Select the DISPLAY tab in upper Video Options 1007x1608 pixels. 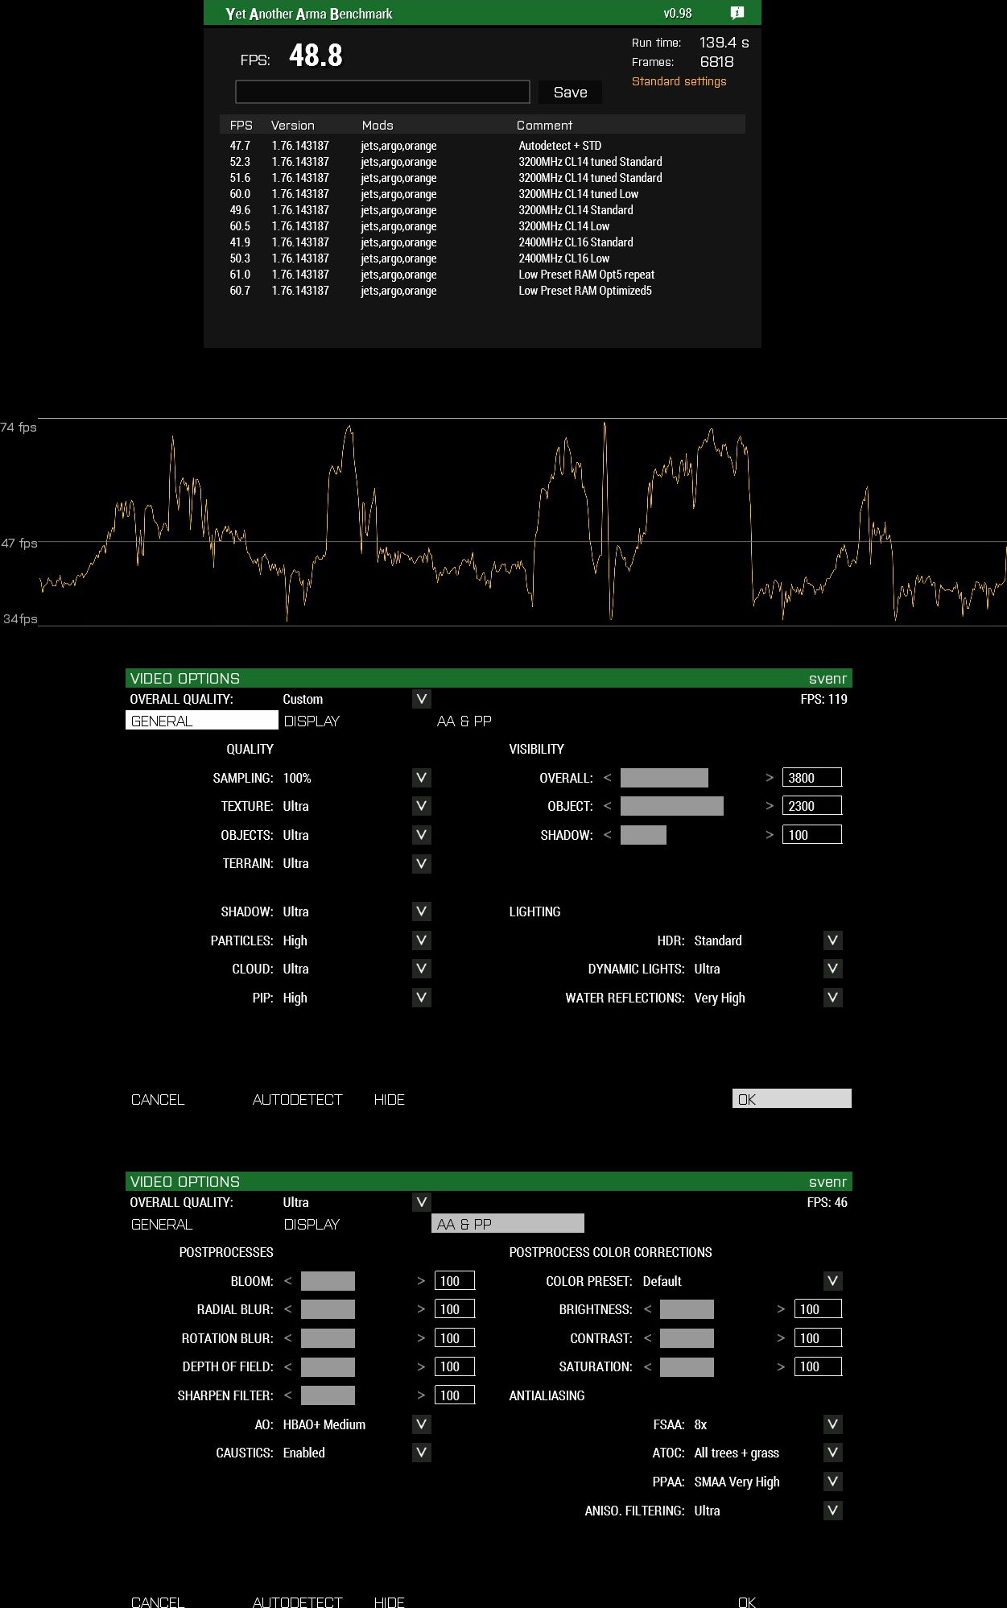312,721
